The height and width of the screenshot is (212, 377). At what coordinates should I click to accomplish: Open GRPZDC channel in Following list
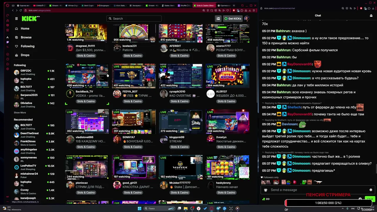tap(34, 72)
